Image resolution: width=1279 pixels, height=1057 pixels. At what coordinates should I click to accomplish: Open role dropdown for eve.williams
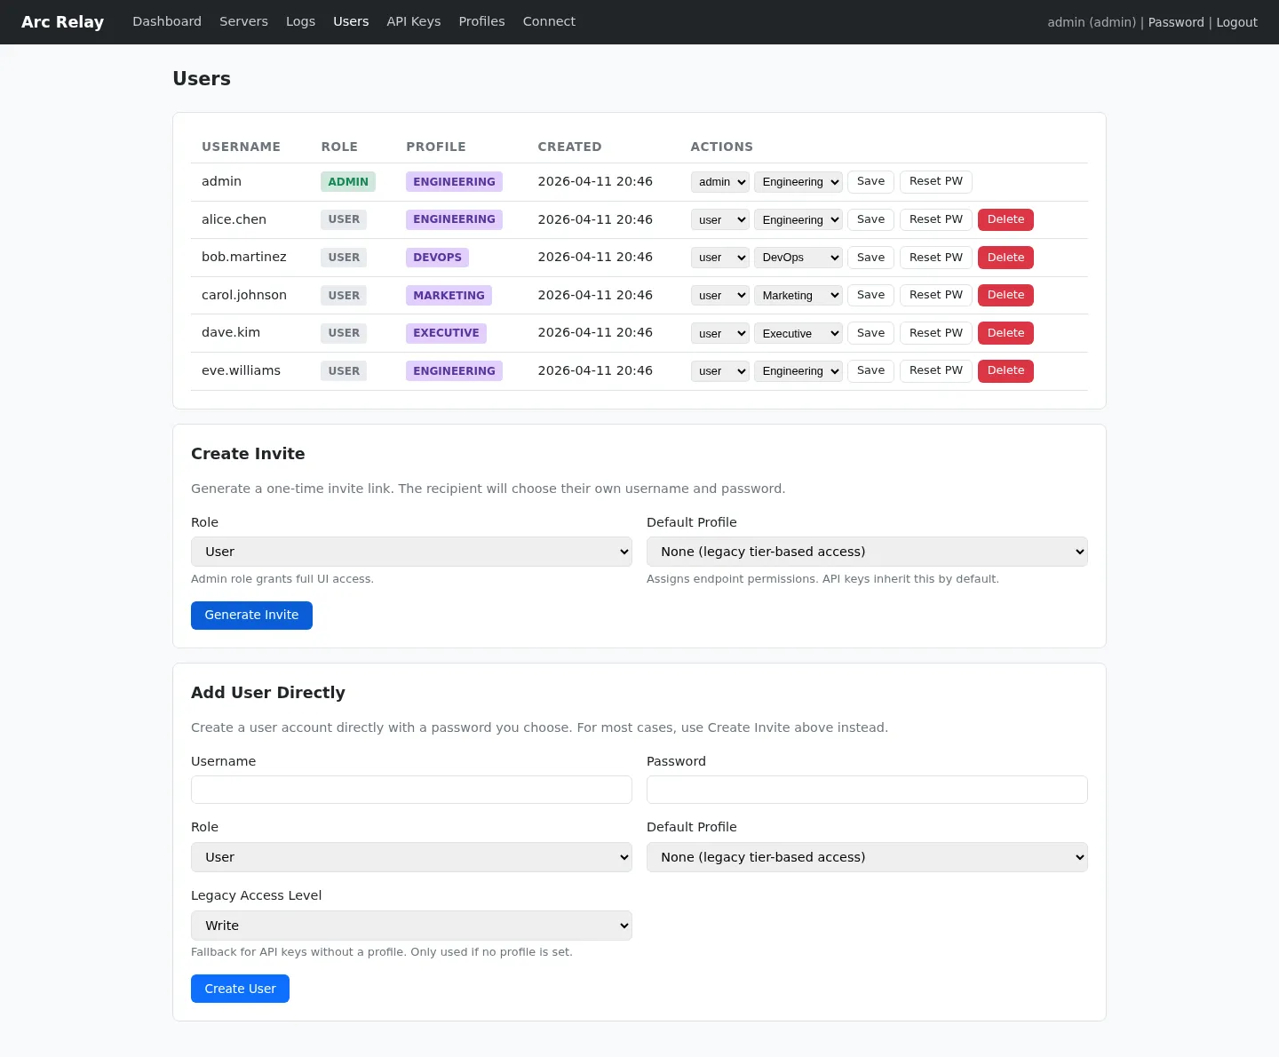720,371
